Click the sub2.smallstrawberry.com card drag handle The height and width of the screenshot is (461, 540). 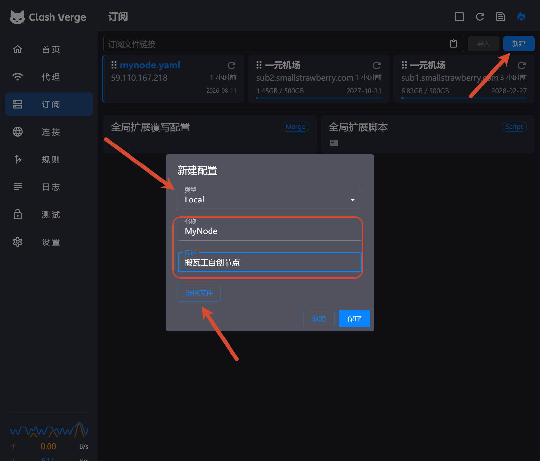pos(259,65)
